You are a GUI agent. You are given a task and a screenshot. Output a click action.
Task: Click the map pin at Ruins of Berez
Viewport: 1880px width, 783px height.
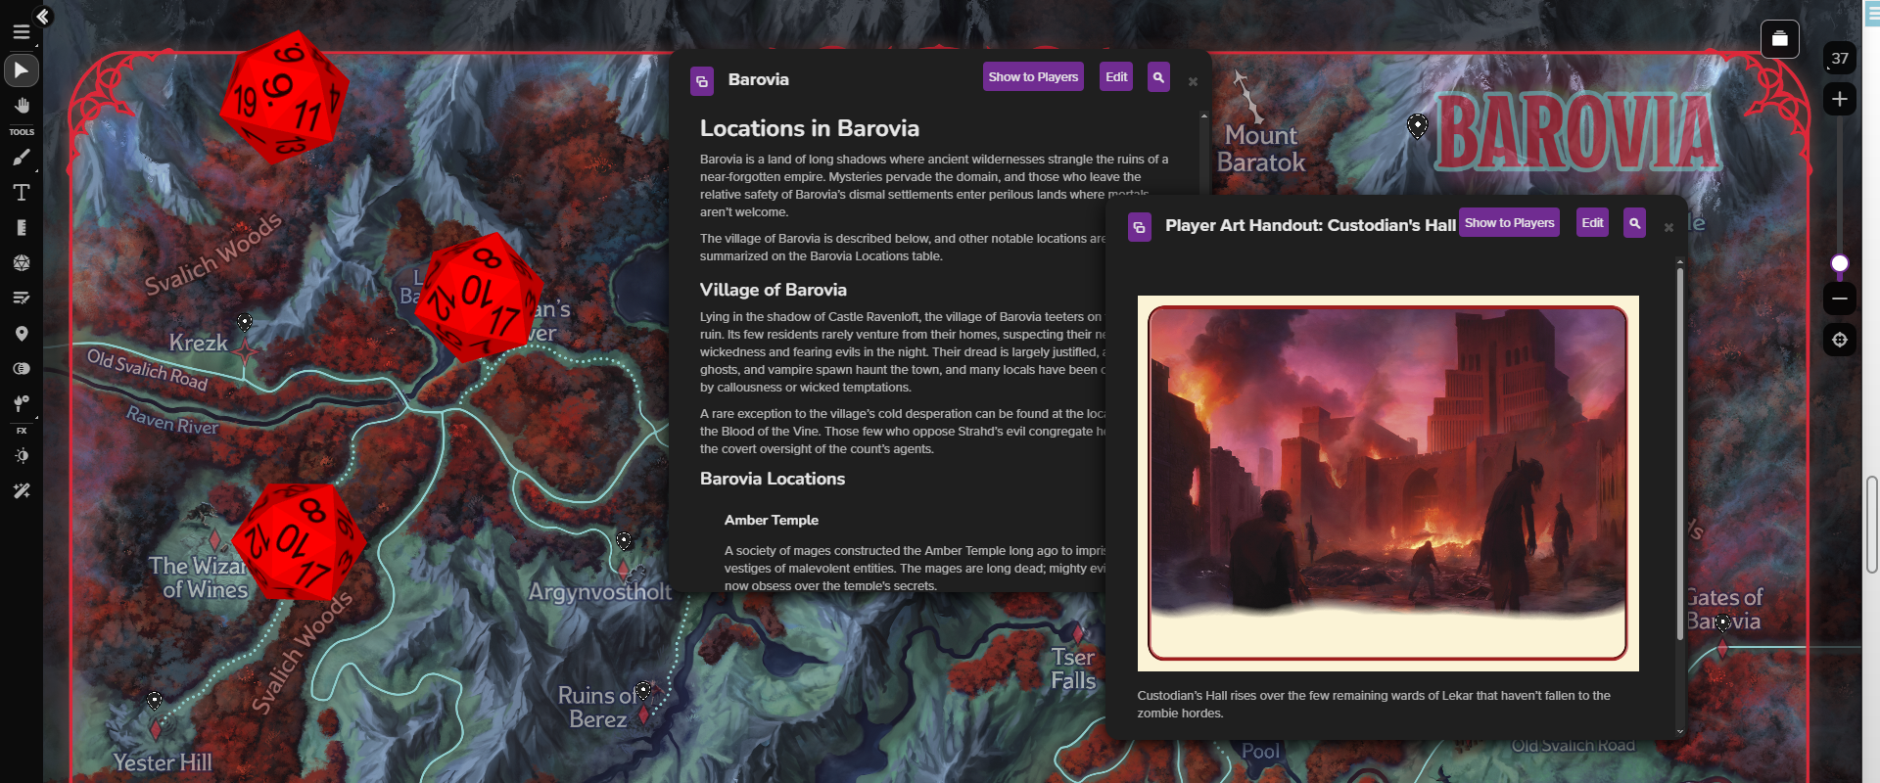click(643, 691)
